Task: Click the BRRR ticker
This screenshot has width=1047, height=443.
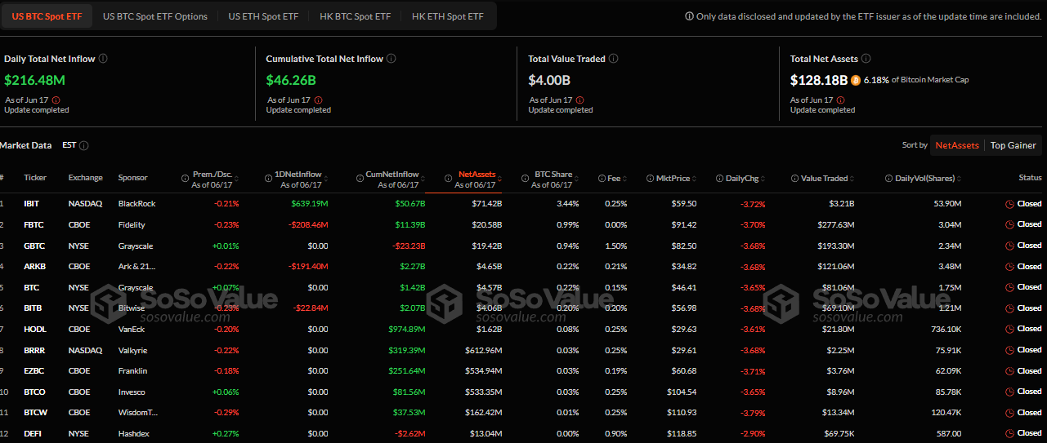Action: [x=34, y=350]
